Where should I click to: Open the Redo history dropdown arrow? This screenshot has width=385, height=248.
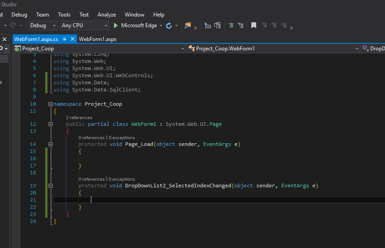(x=21, y=25)
